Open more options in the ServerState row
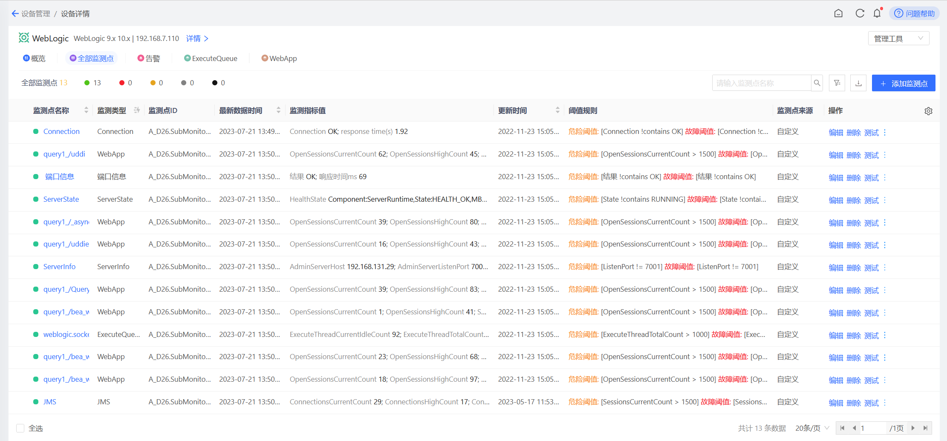 [885, 200]
